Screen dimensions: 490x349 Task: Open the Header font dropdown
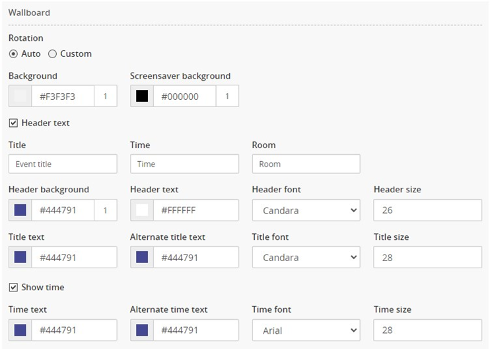coord(306,210)
